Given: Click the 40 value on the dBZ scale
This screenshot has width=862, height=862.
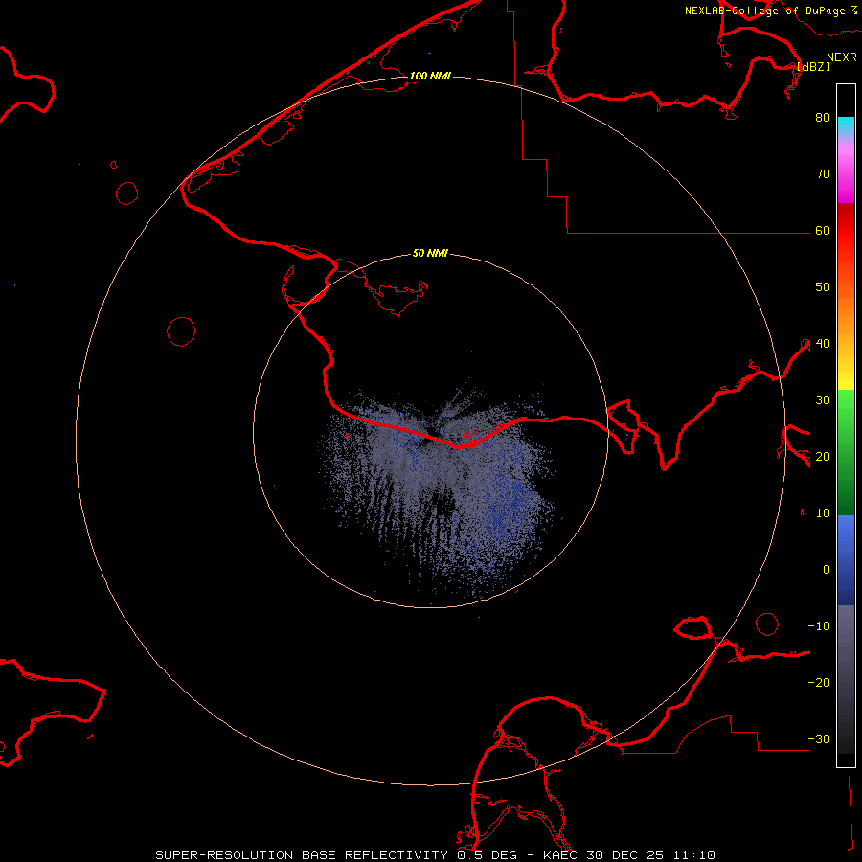Looking at the screenshot, I should coord(823,344).
